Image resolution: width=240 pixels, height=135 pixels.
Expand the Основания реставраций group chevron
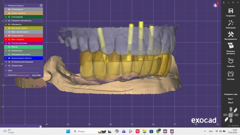pyautogui.click(x=6, y=62)
